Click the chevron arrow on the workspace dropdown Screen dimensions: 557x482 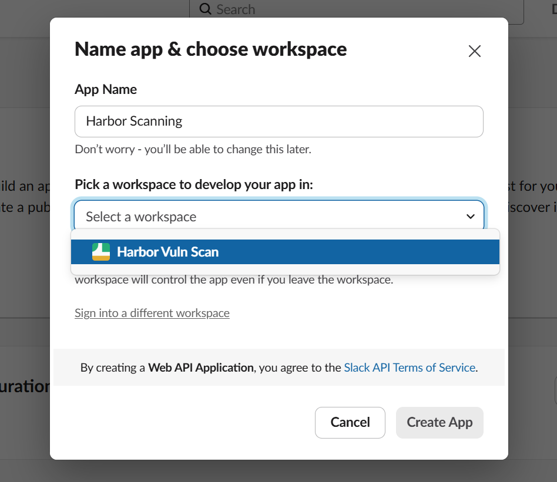[x=471, y=217]
